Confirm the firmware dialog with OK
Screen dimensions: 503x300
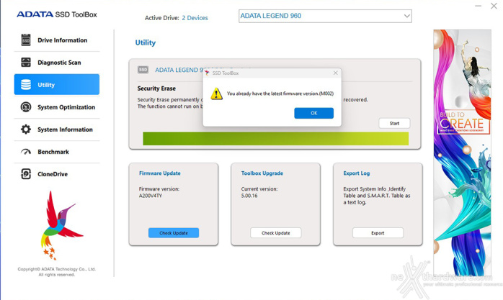coord(313,113)
